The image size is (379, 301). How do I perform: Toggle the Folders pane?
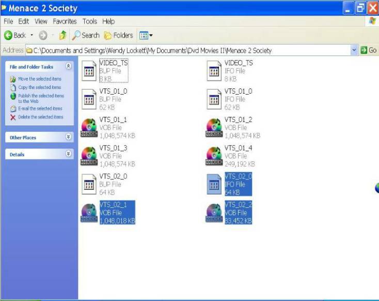[x=118, y=35]
